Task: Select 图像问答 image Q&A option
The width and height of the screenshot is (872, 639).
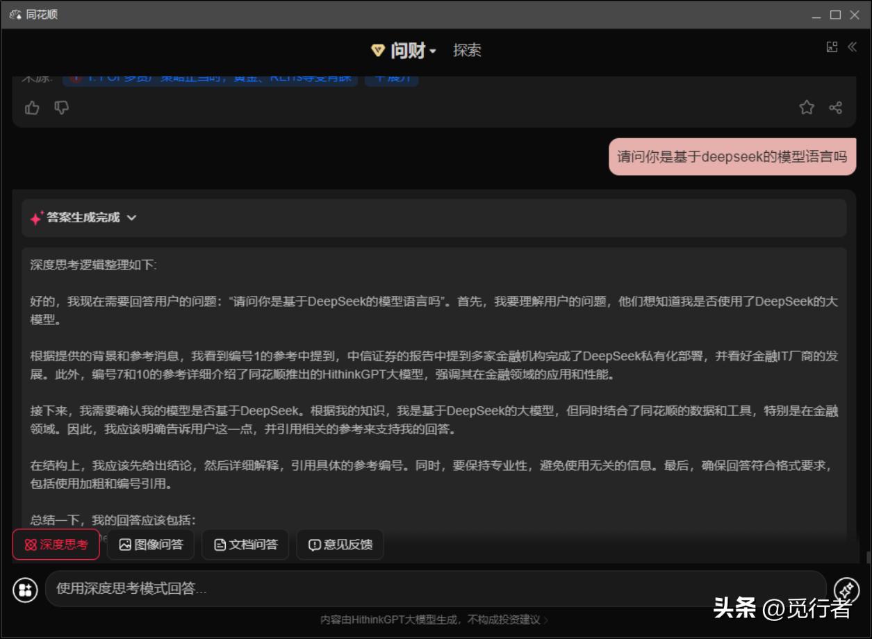Action: pyautogui.click(x=151, y=545)
